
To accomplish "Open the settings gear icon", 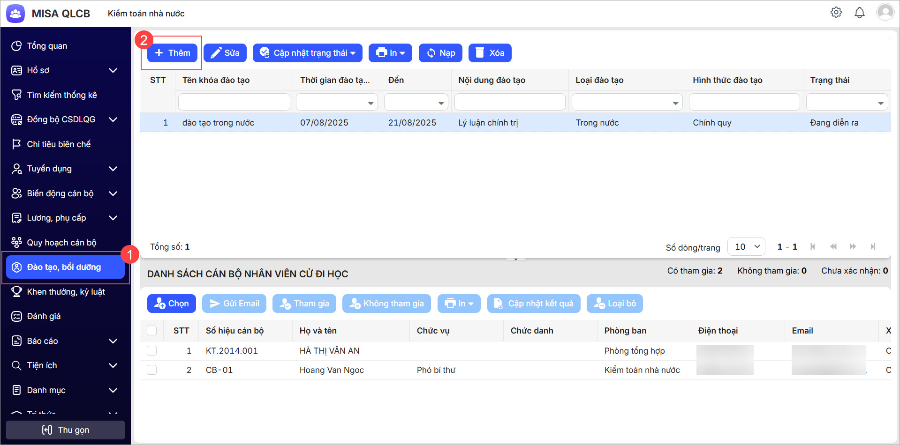I will pyautogui.click(x=836, y=13).
